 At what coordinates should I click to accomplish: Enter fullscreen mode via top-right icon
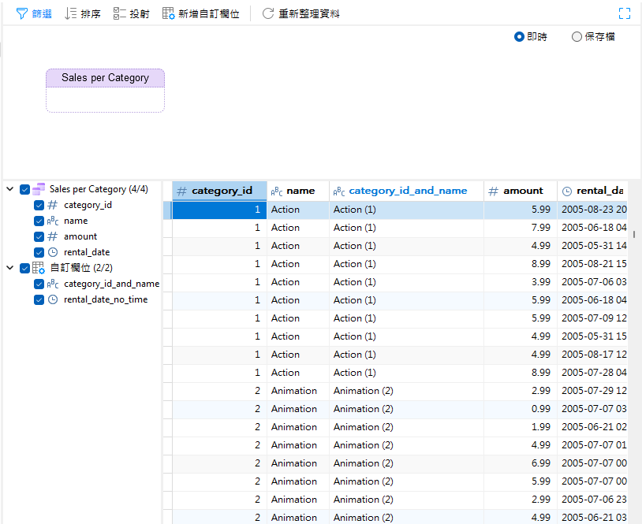click(625, 13)
